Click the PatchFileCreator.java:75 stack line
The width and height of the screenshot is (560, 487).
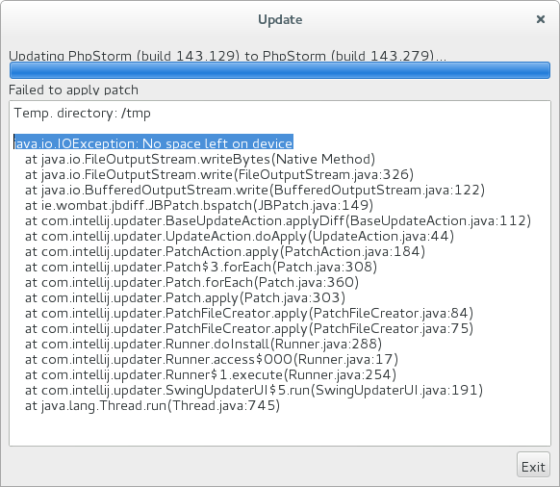(249, 328)
